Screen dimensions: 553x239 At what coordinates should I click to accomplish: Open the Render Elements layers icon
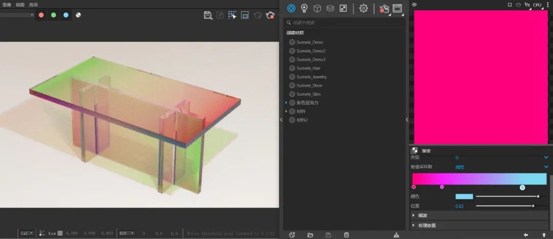coord(330,8)
